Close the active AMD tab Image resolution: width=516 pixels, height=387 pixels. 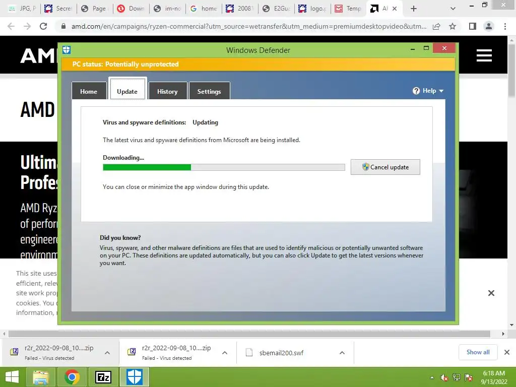(x=395, y=9)
